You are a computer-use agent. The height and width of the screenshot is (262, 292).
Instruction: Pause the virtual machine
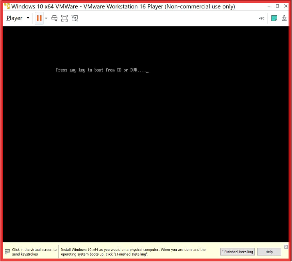pos(39,18)
